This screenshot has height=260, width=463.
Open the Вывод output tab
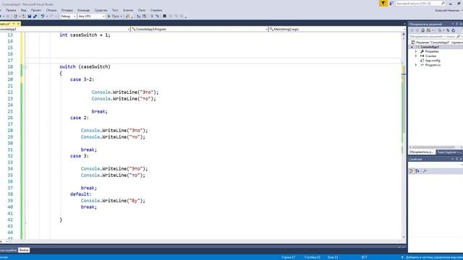(24, 250)
